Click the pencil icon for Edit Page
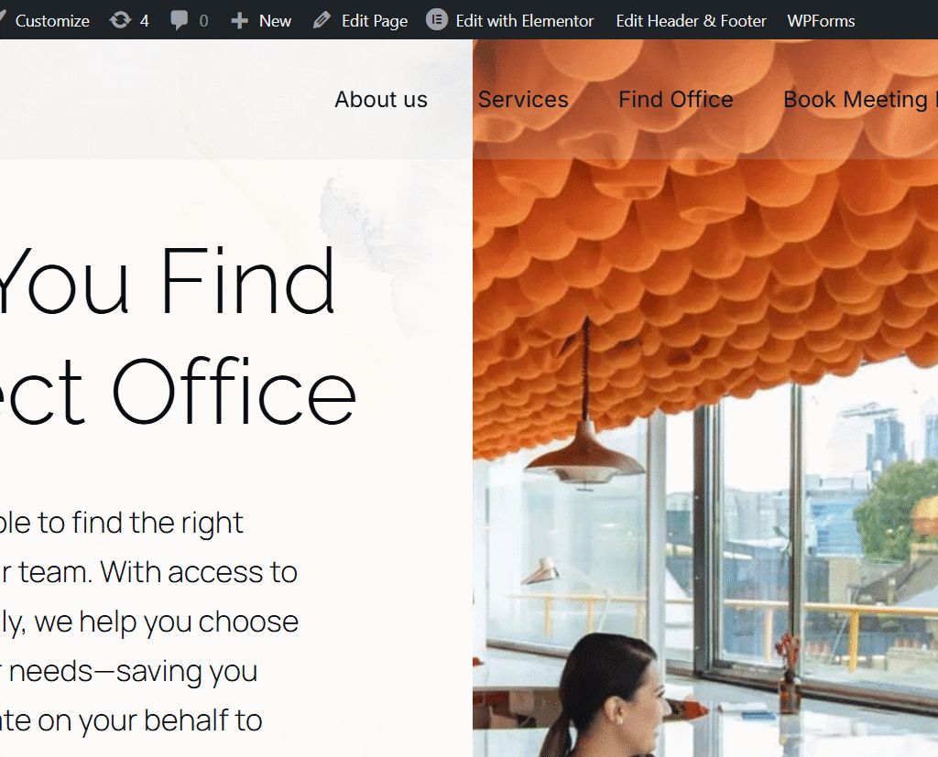Image resolution: width=938 pixels, height=757 pixels. [x=322, y=20]
